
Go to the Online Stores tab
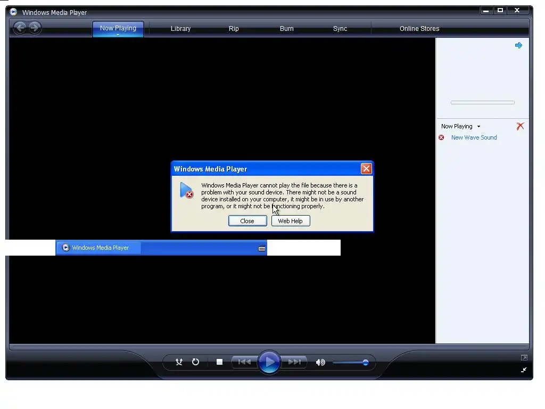(419, 29)
